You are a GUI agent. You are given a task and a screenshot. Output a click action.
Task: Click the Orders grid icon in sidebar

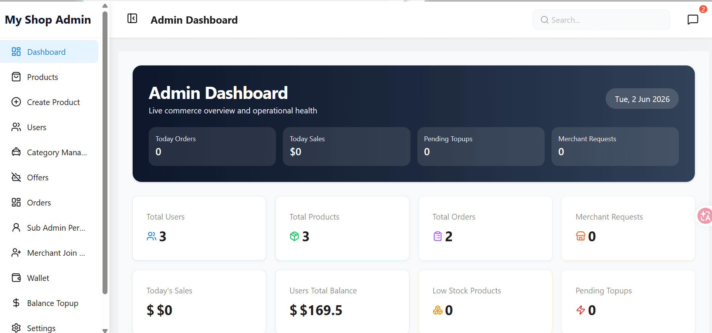pyautogui.click(x=16, y=202)
